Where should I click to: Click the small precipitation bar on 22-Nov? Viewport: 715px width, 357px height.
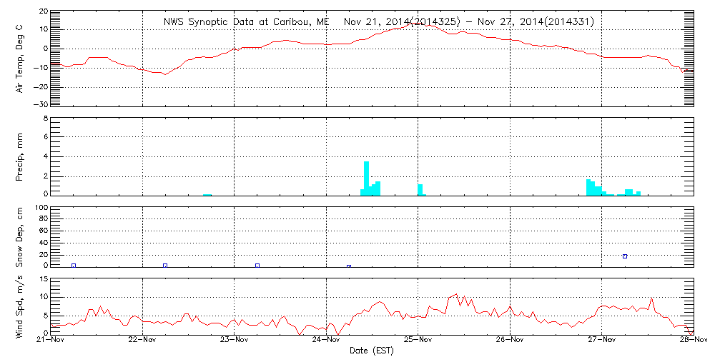coord(207,194)
